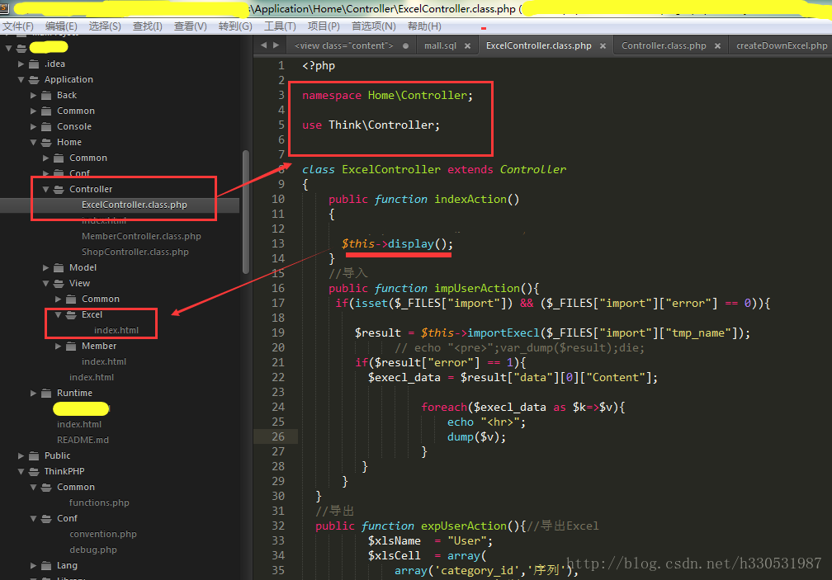This screenshot has height=580, width=832.
Task: Open functions.php from the sidebar
Action: 99,502
